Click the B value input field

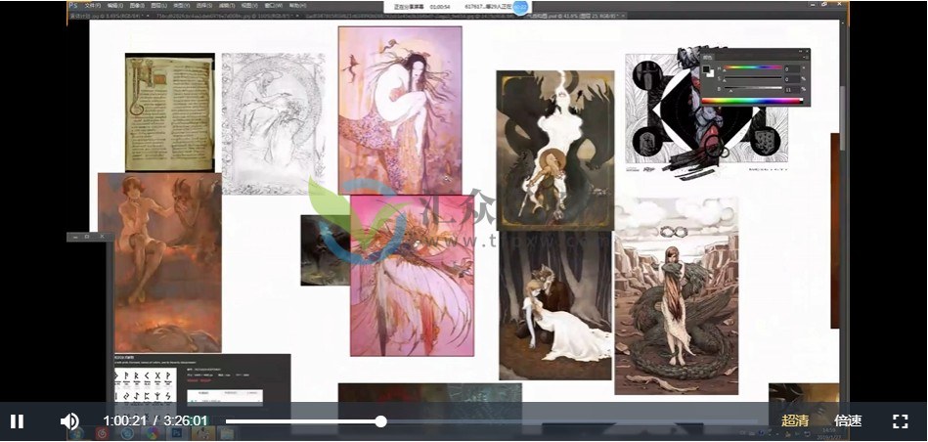point(792,89)
